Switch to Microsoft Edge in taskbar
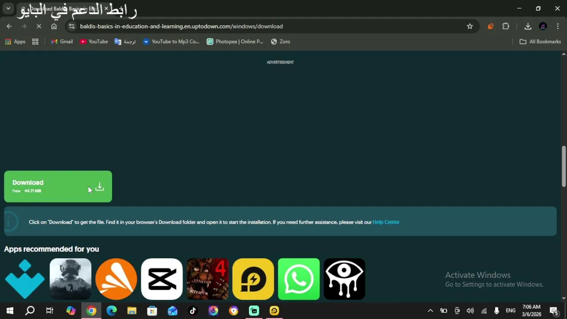This screenshot has height=319, width=567. pos(112,311)
